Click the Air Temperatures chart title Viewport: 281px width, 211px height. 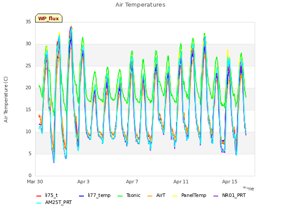click(x=140, y=5)
